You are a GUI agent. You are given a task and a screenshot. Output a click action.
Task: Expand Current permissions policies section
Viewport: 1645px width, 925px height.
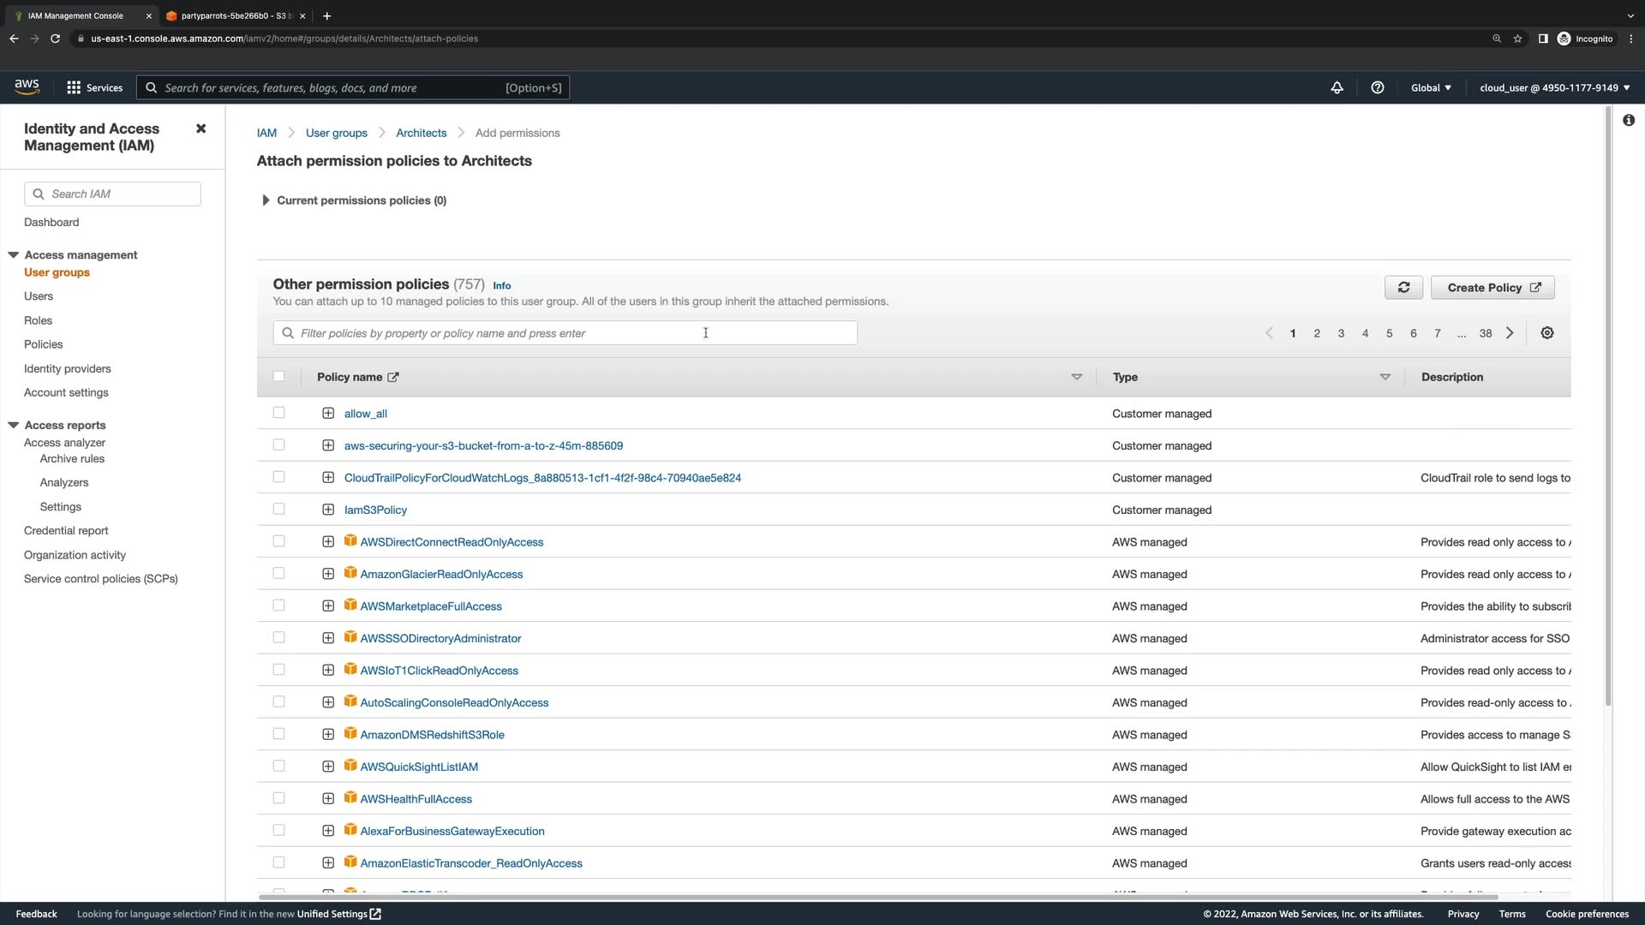(266, 200)
